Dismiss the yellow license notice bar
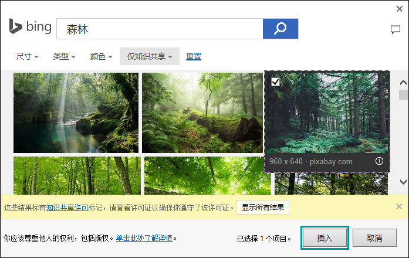 (398, 206)
